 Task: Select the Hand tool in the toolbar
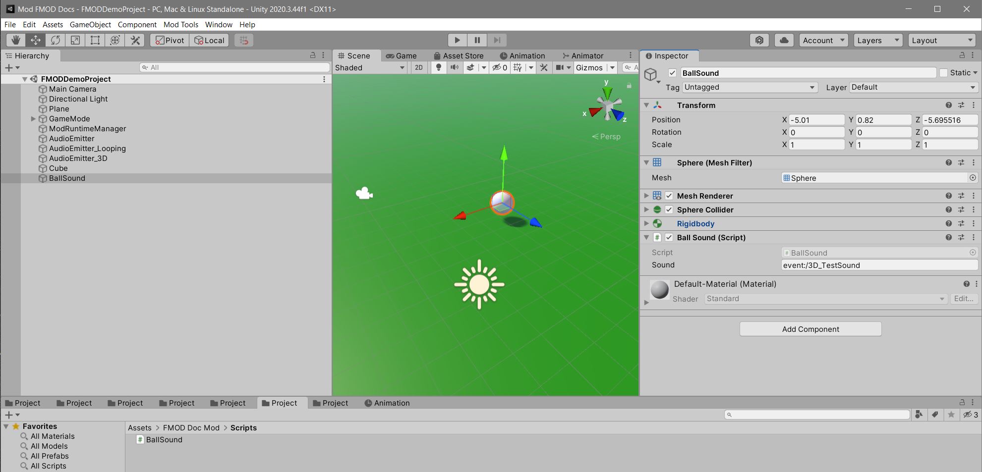(x=15, y=40)
